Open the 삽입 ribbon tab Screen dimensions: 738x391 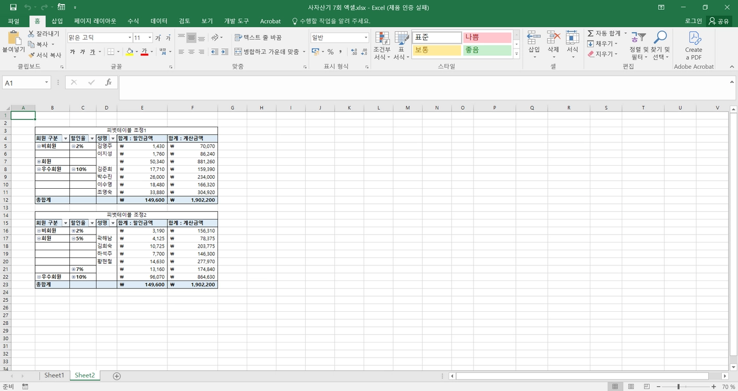[x=57, y=21]
